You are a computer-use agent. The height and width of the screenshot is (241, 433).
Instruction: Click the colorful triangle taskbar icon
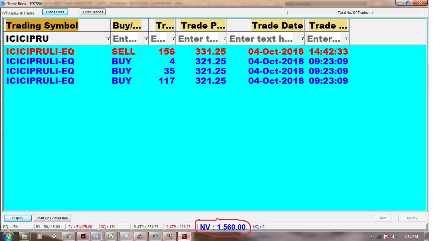pyautogui.click(x=140, y=236)
